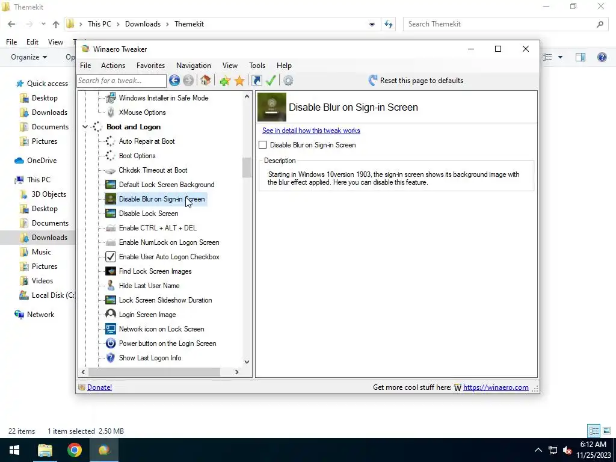The height and width of the screenshot is (462, 616).
Task: Refresh the Explorer address bar
Action: [x=389, y=24]
